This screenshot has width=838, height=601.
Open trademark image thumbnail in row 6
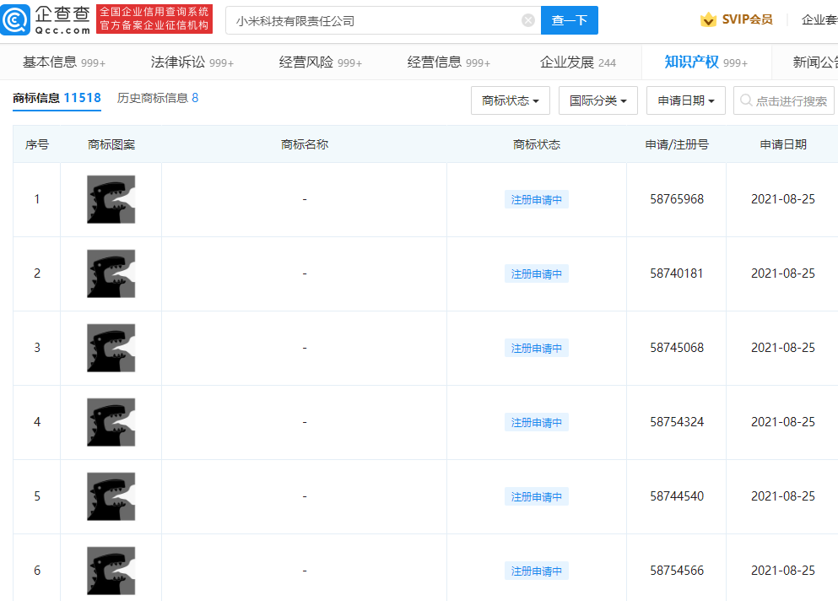[111, 571]
